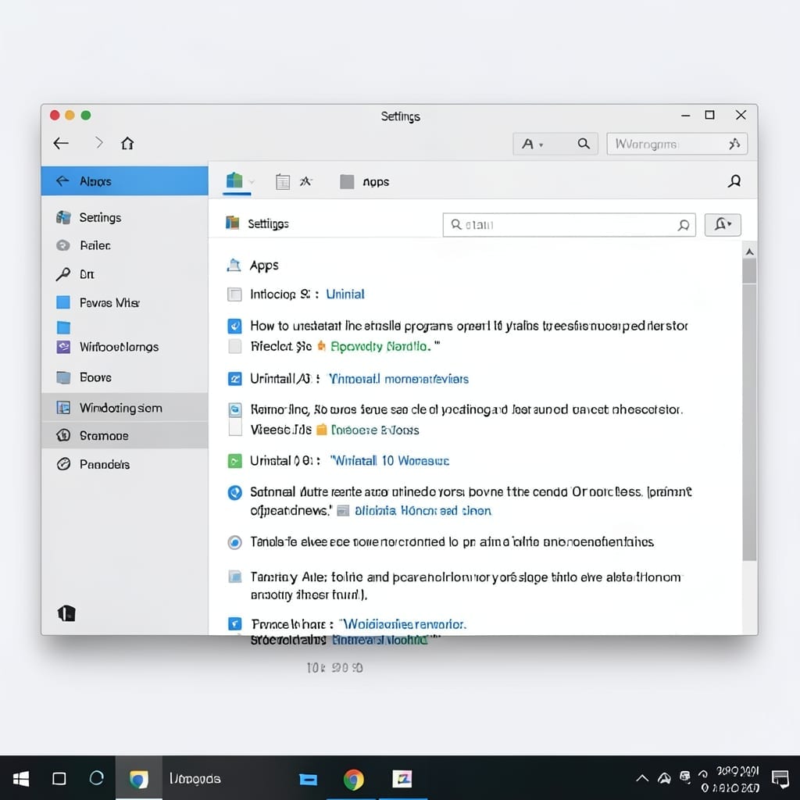Open the 'Woidiearfies renvorior' link

pyautogui.click(x=403, y=624)
